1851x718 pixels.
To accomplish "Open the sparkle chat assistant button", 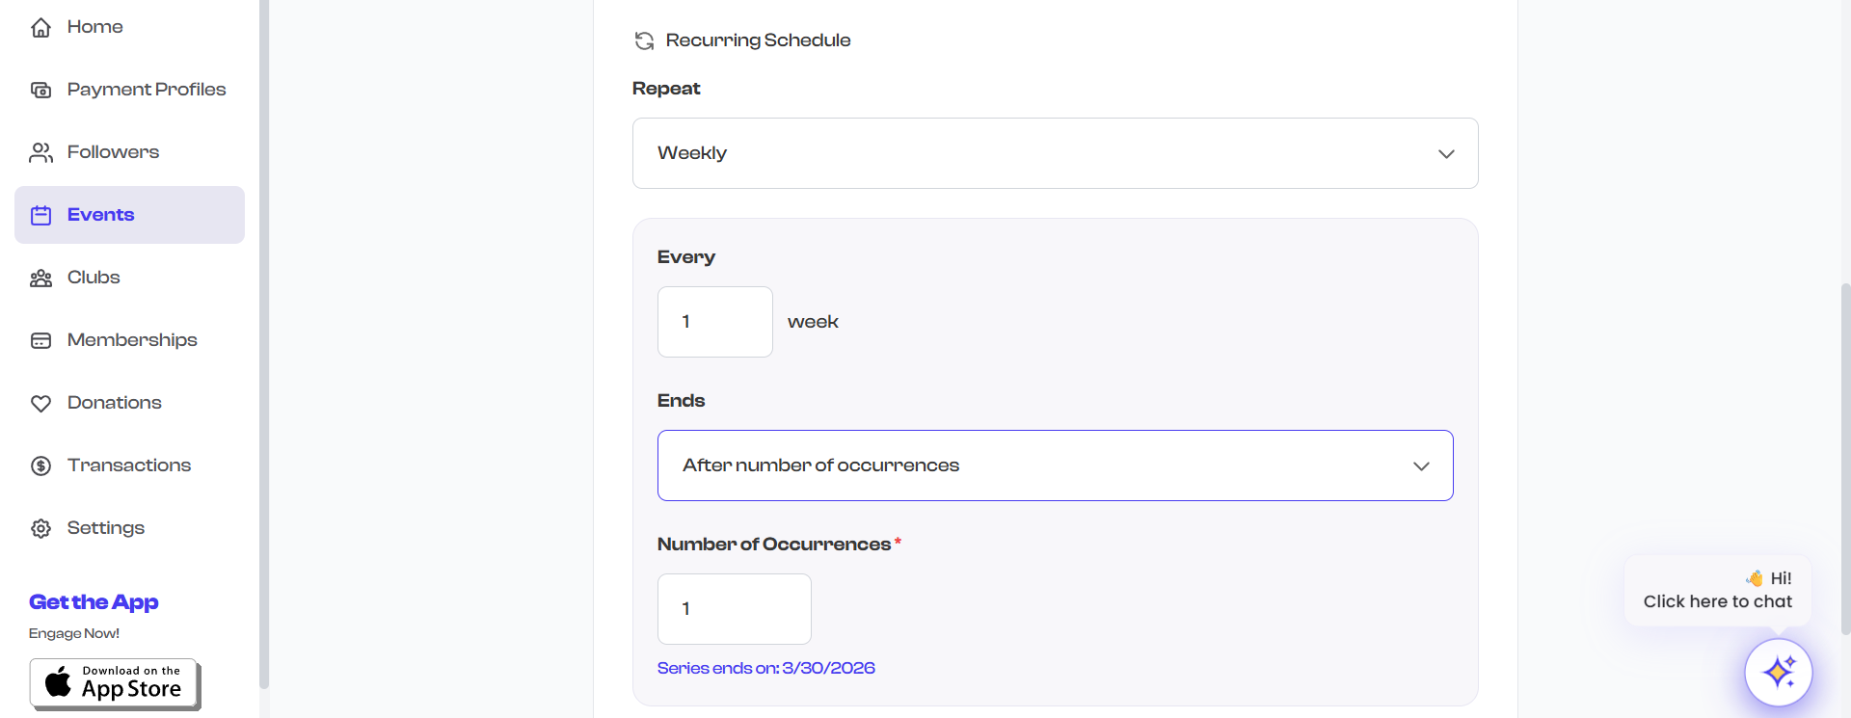I will [x=1778, y=672].
